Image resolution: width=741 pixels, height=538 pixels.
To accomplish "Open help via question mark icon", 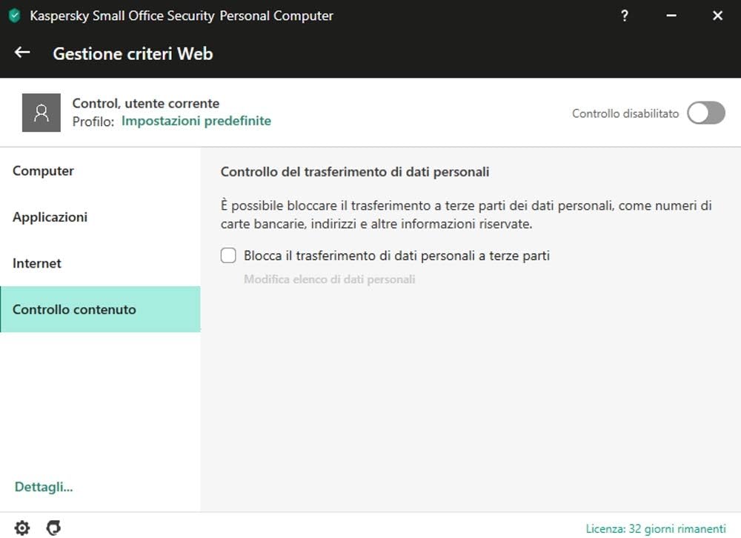I will [x=624, y=16].
